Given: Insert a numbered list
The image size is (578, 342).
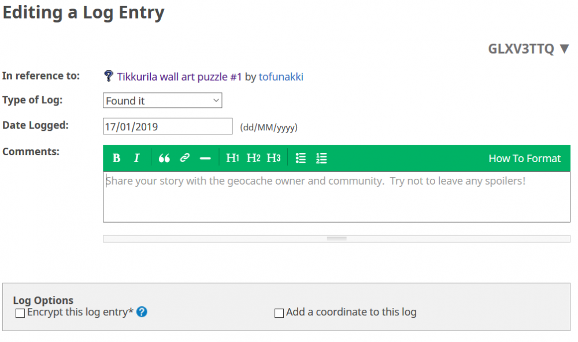Looking at the screenshot, I should [321, 158].
